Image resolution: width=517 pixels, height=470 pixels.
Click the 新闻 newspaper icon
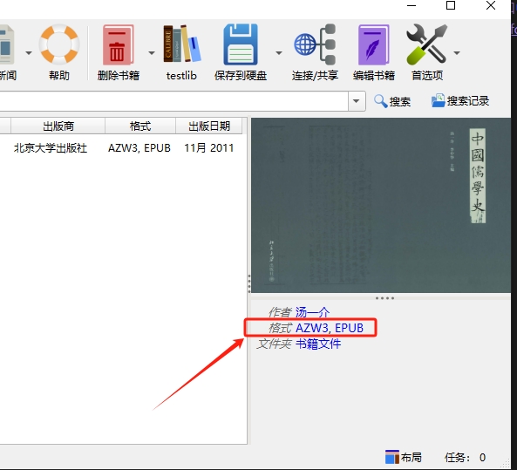pyautogui.click(x=7, y=44)
